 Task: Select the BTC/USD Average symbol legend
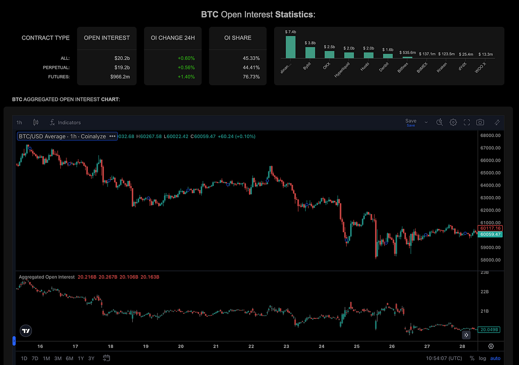[x=62, y=136]
